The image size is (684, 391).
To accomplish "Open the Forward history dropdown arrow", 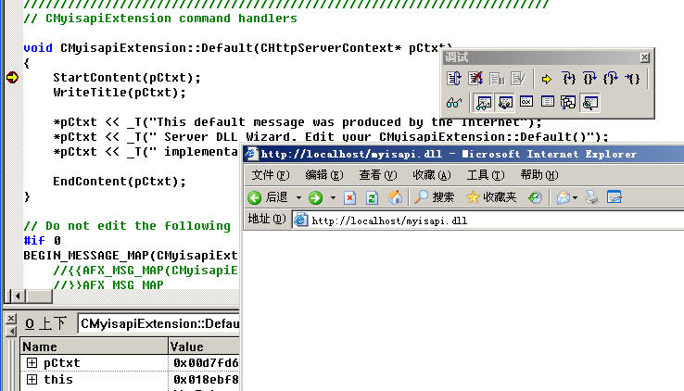I will coord(333,198).
